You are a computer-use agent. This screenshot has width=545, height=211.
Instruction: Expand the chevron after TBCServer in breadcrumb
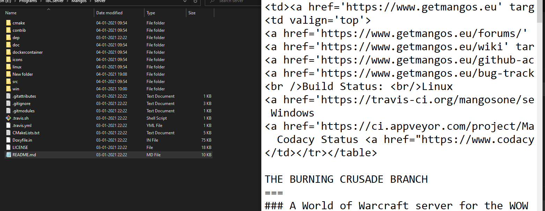coord(68,1)
